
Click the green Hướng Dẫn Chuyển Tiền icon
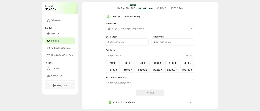110,102
